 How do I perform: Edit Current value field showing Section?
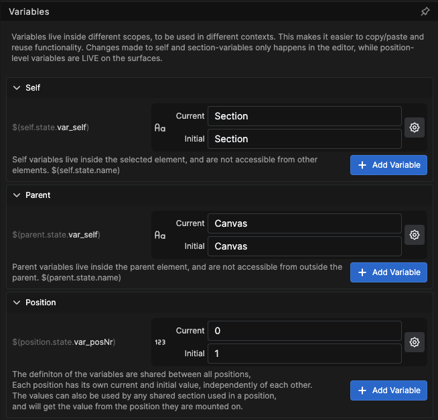tap(305, 116)
